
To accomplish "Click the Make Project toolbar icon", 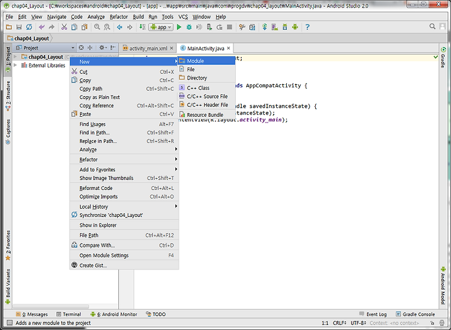I will (x=142, y=27).
